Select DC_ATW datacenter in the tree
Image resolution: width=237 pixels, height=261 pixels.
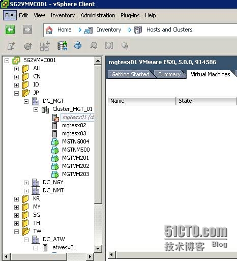pyautogui.click(x=54, y=239)
